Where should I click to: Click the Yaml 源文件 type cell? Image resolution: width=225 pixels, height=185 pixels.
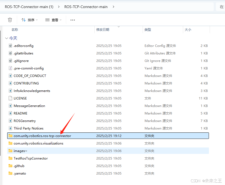click(154, 68)
